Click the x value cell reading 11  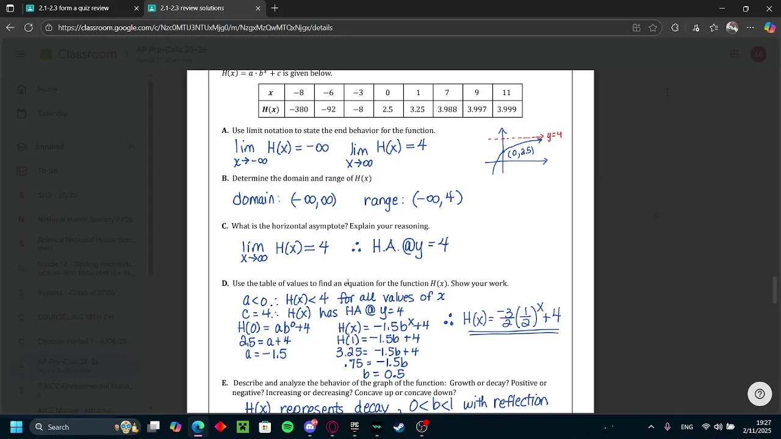(506, 93)
